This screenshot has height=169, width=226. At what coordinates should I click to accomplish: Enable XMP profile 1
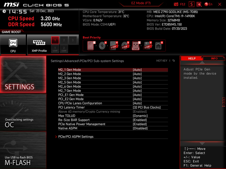point(55,40)
